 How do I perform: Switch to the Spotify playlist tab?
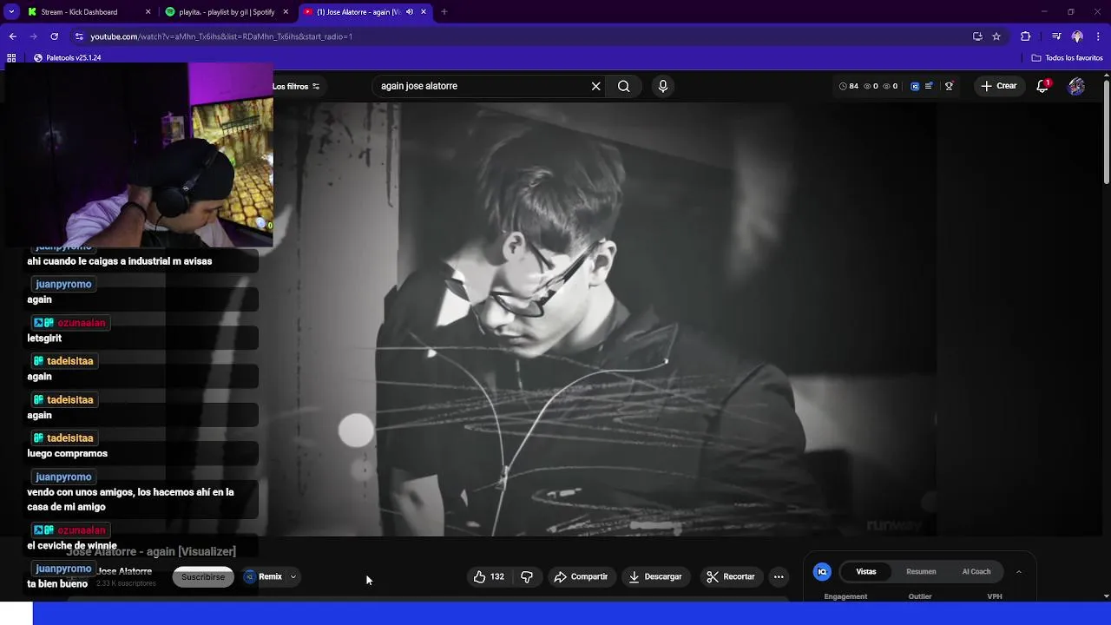pos(227,12)
